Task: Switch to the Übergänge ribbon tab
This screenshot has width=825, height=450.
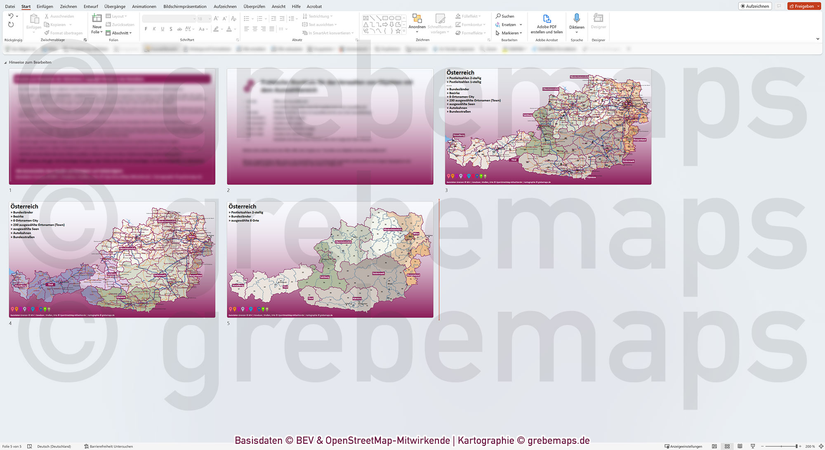Action: (115, 6)
